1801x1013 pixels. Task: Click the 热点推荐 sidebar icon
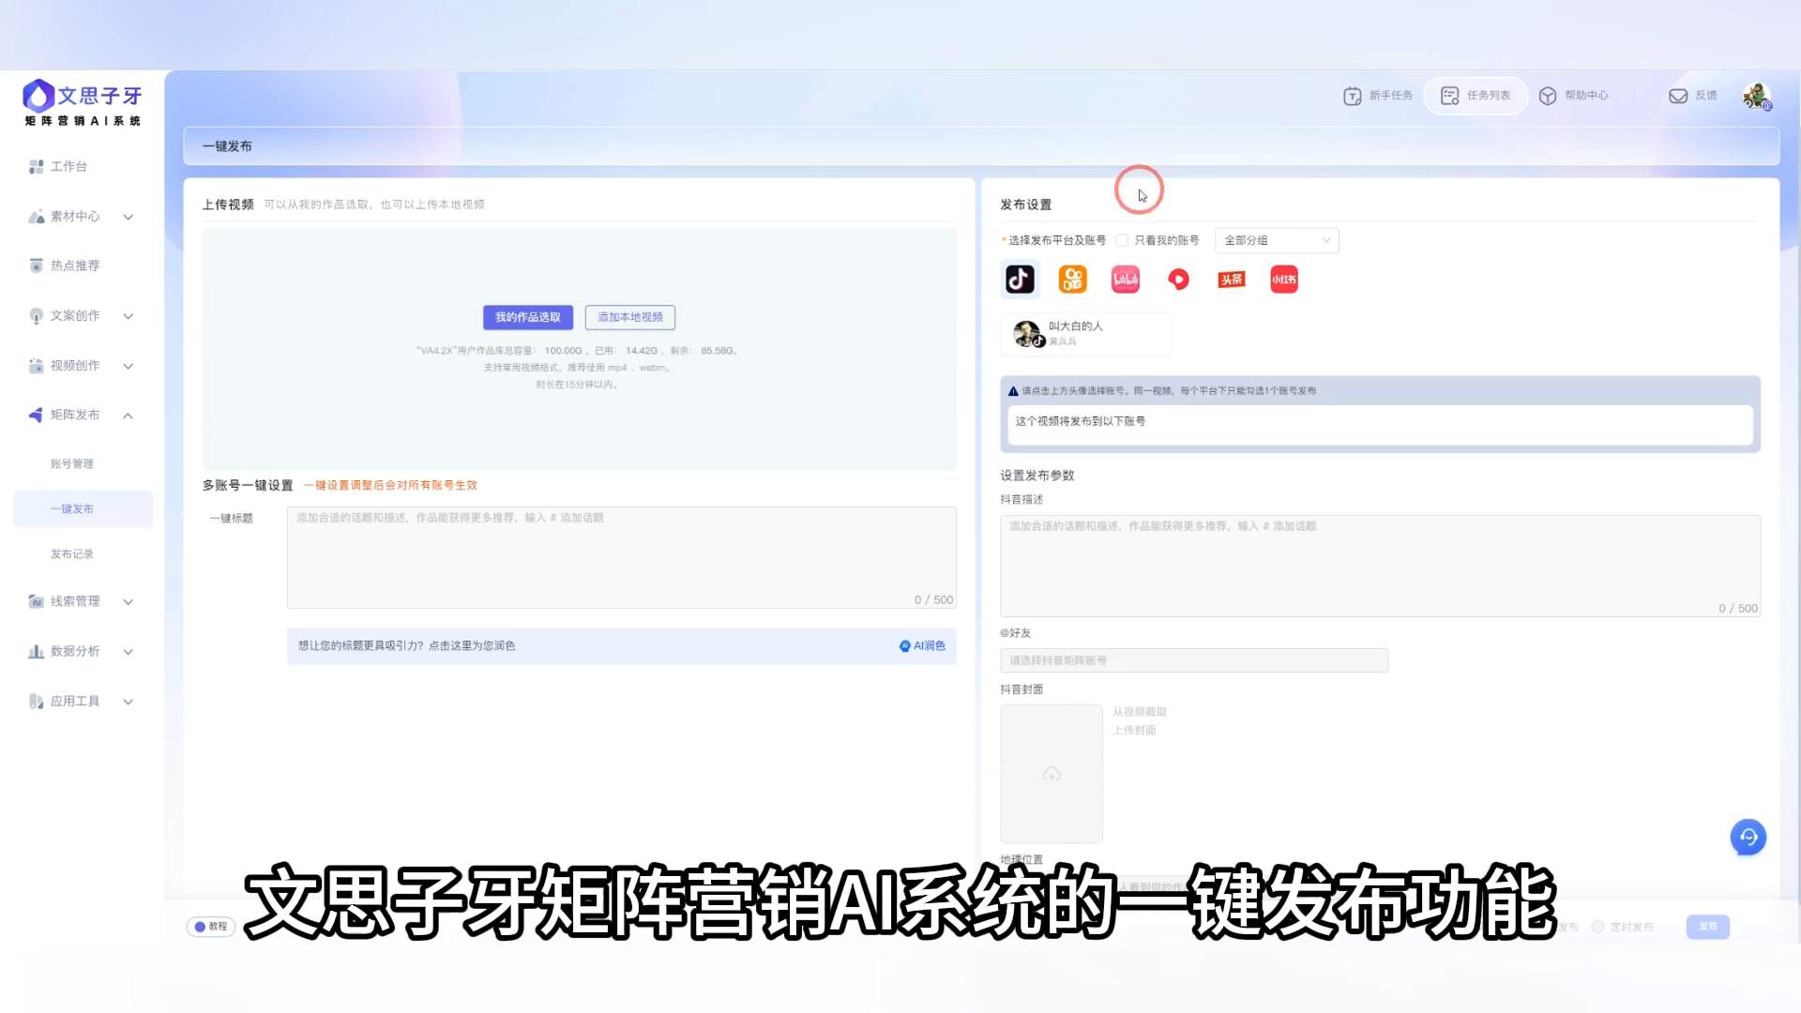[36, 265]
